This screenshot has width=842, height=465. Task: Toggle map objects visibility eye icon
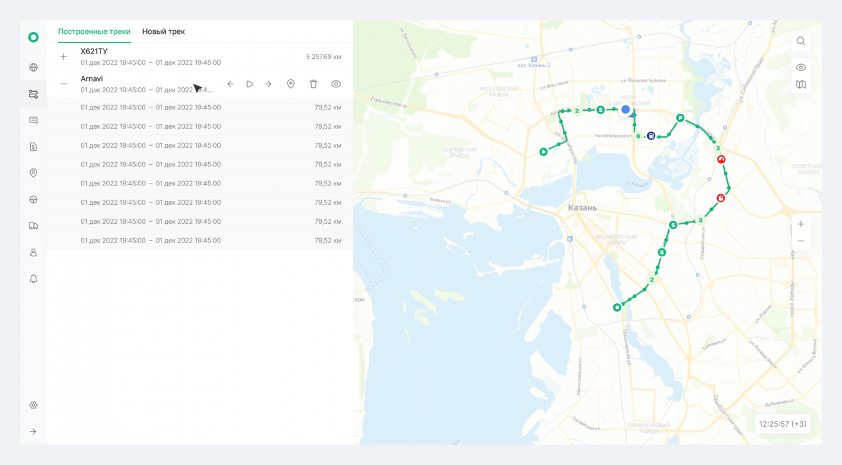801,68
